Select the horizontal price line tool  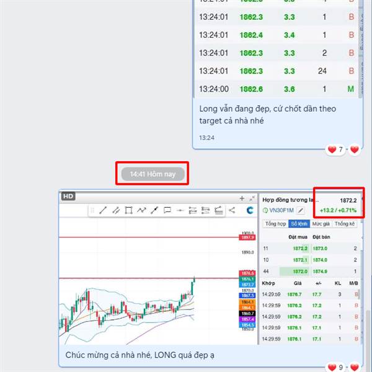tap(180, 210)
